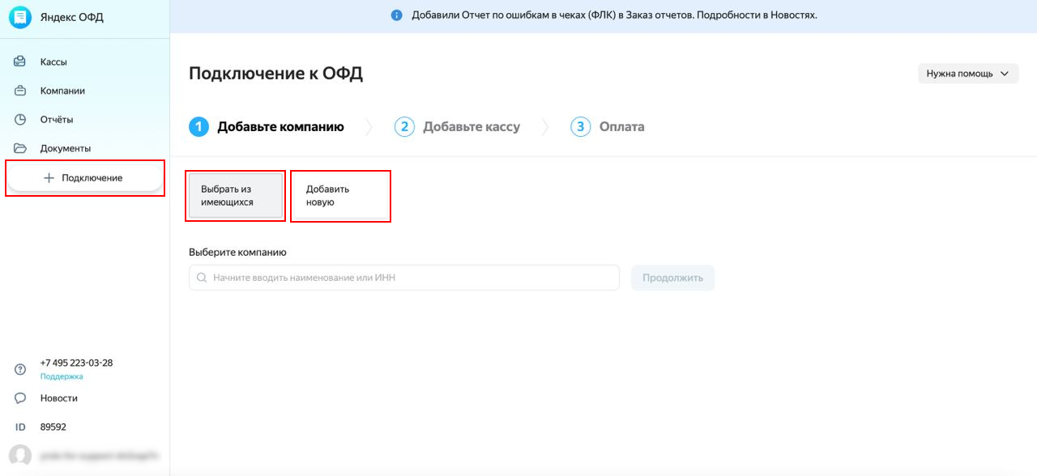
Task: Click the Выберите компанию label
Action: [237, 252]
